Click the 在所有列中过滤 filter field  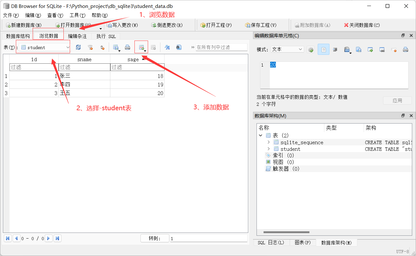(x=221, y=47)
